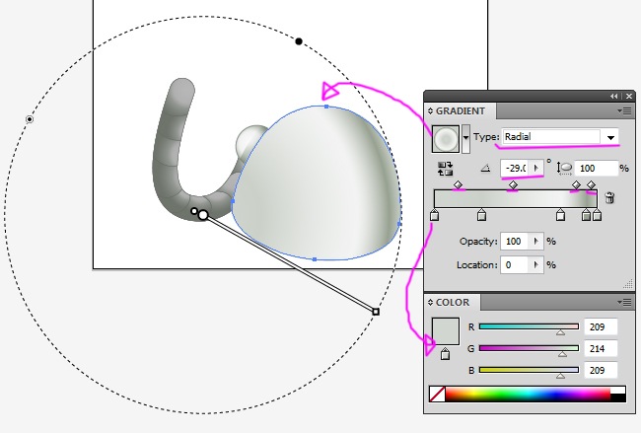Screen dimensions: 641x433
Task: Click the gradient Location input field
Action: 514,265
